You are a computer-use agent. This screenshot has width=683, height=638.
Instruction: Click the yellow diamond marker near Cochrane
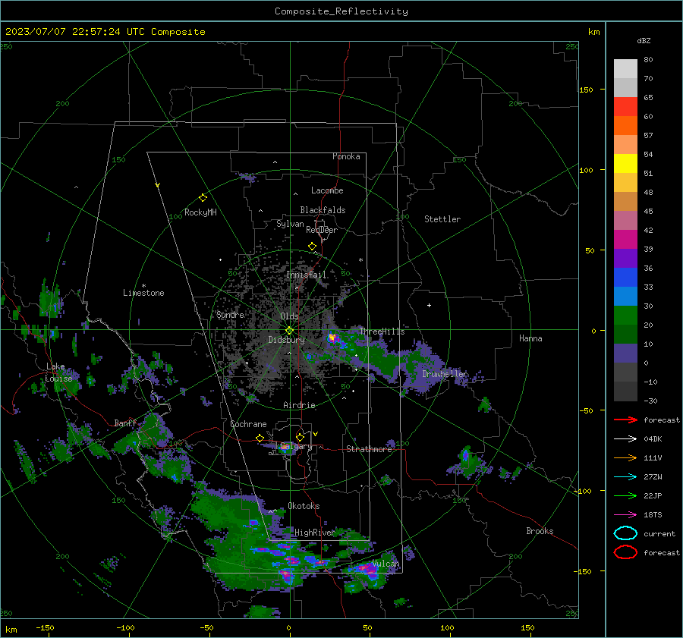tap(260, 438)
